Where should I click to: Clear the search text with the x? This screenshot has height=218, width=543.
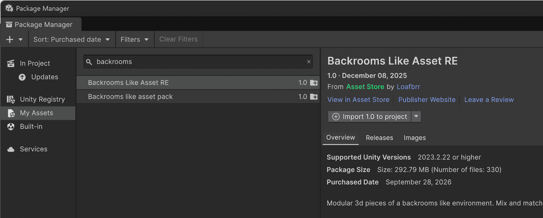(x=309, y=62)
